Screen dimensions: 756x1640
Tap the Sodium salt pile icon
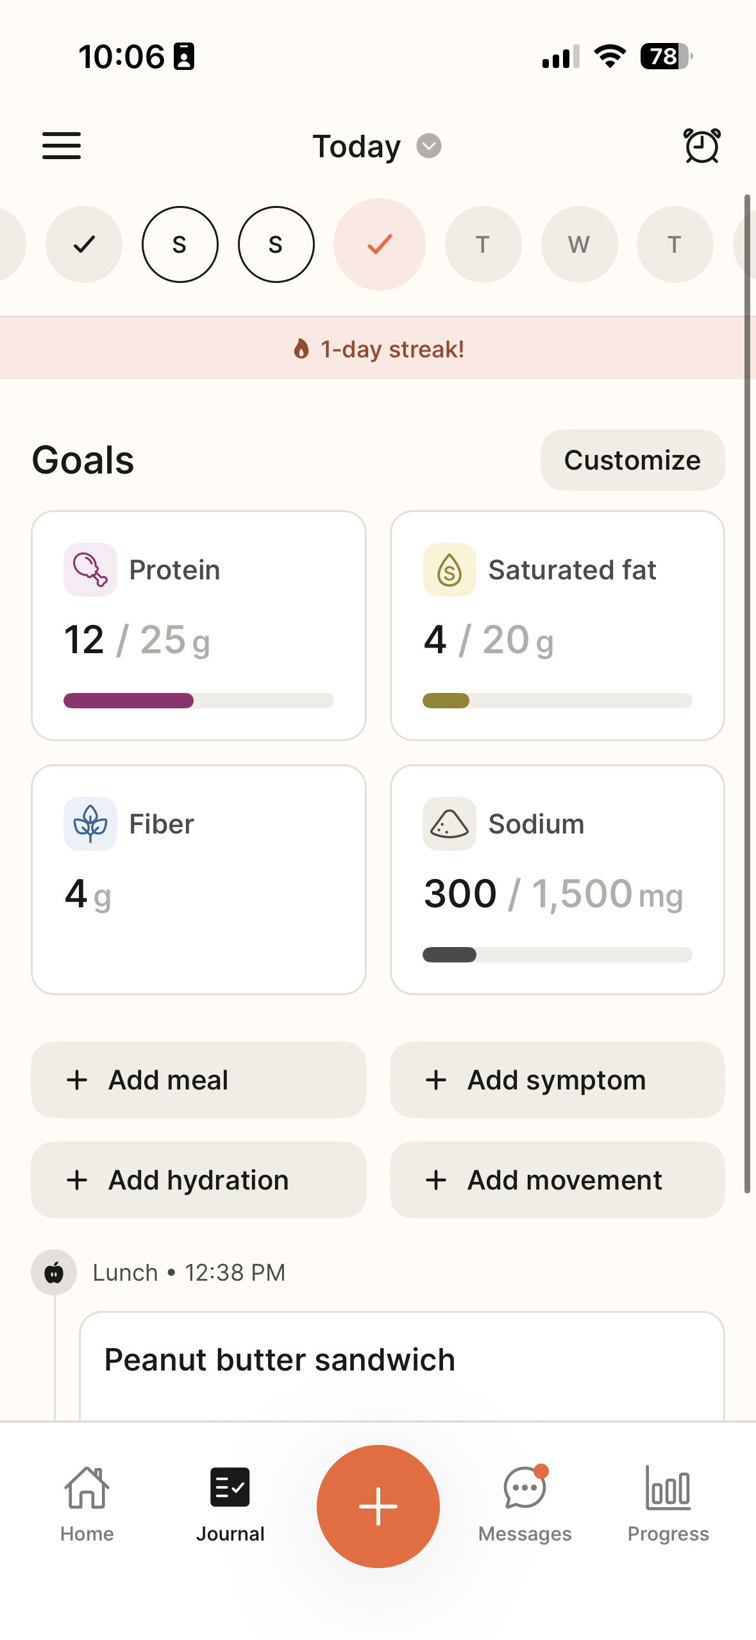449,824
